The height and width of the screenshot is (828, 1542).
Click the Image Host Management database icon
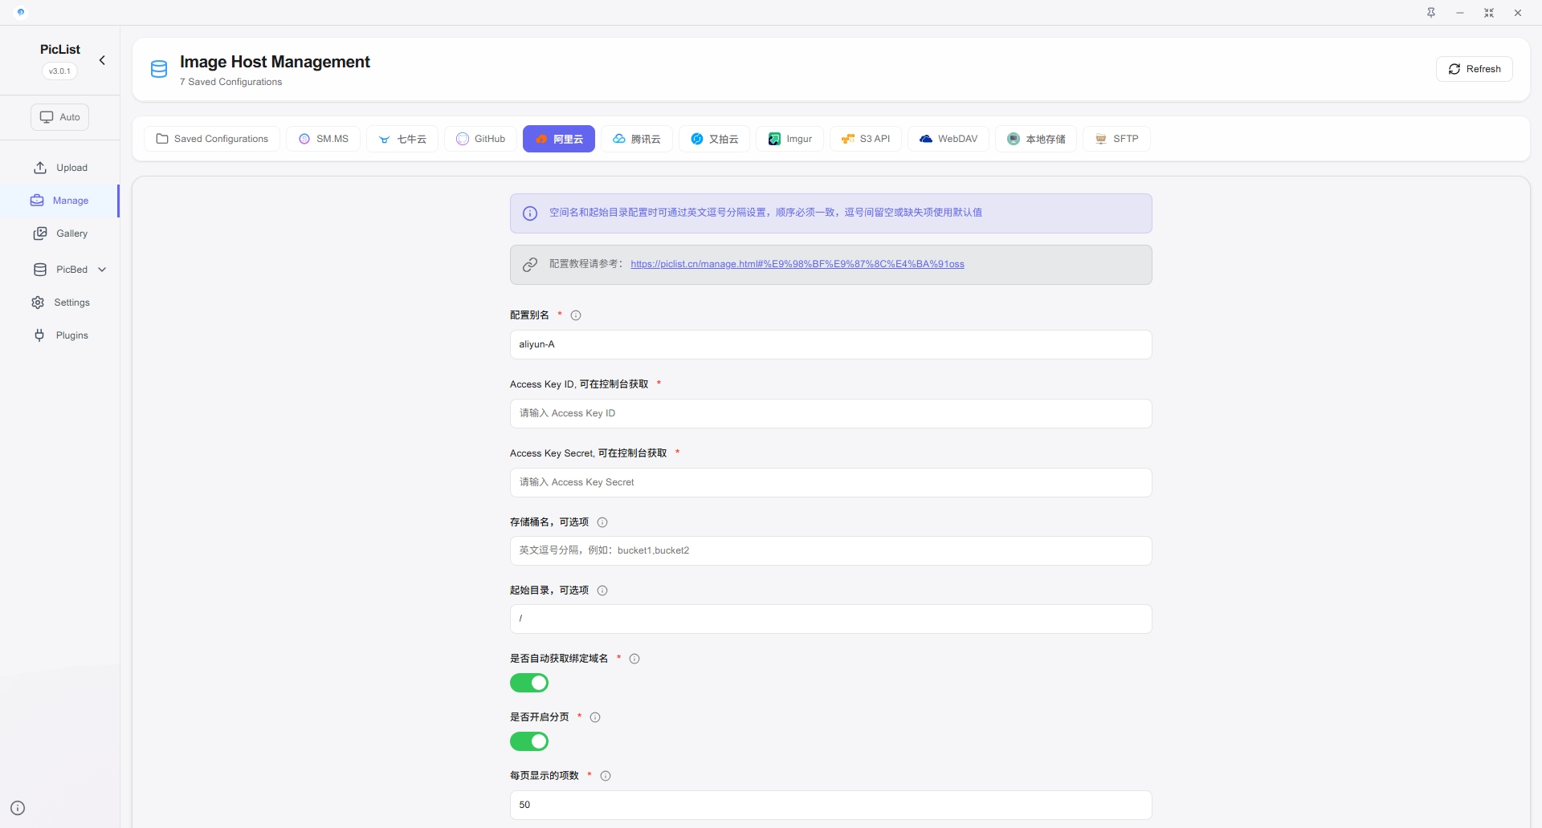click(159, 69)
